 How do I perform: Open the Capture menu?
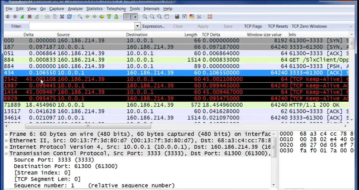pyautogui.click(x=56, y=9)
